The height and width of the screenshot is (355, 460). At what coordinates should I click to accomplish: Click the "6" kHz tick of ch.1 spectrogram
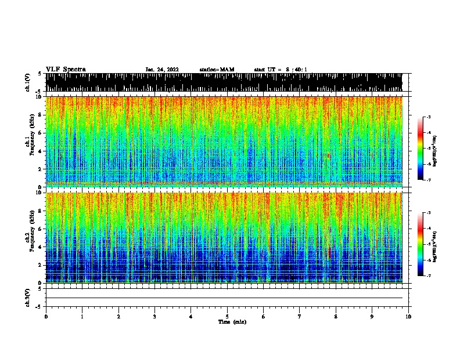[41, 133]
